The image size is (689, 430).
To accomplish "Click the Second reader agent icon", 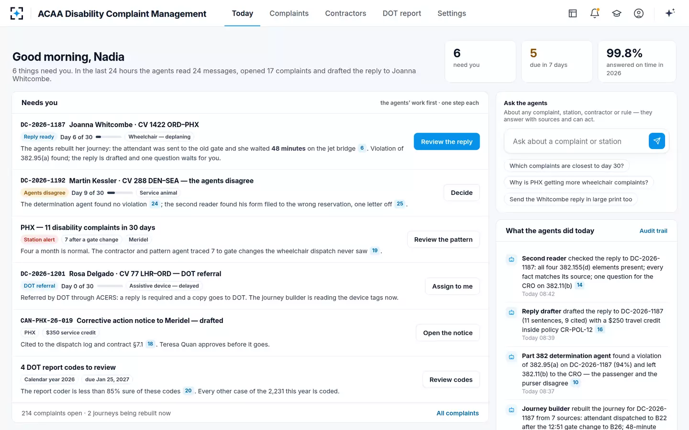I will pyautogui.click(x=511, y=259).
